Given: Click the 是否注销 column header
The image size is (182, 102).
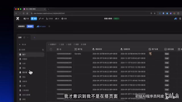Looking at the screenshot, I should [x=169, y=49].
